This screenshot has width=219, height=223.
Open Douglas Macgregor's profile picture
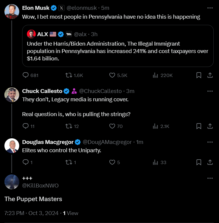pos(12,146)
